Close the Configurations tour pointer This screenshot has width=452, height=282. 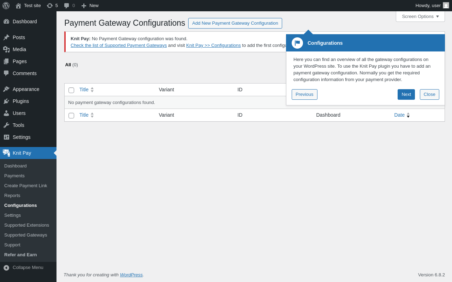coord(429,94)
